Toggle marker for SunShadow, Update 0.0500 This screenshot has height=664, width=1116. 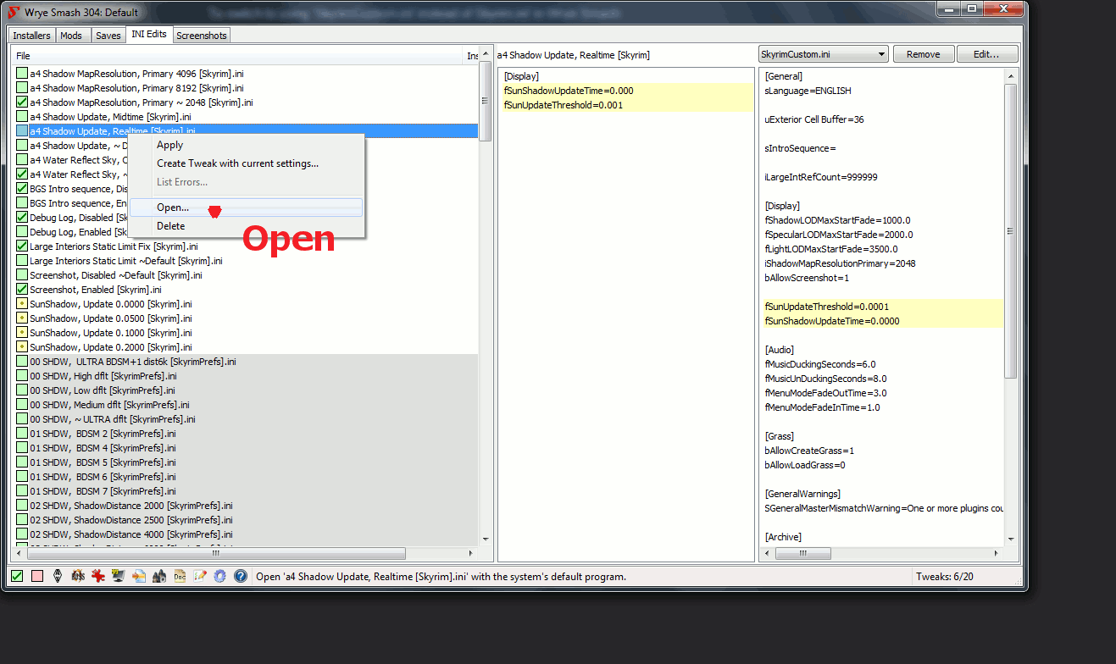click(x=22, y=318)
